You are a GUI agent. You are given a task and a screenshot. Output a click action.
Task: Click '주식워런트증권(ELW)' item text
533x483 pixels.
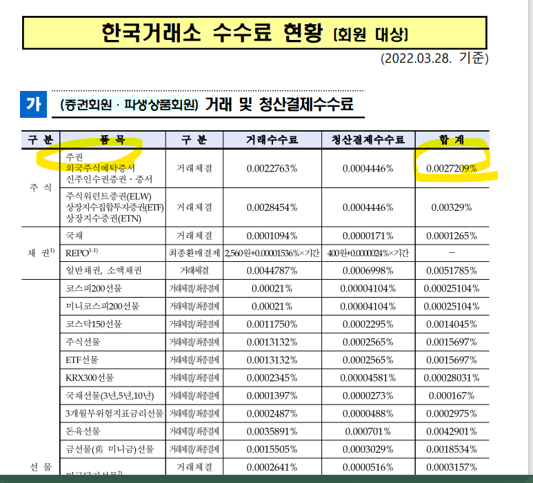pos(108,196)
